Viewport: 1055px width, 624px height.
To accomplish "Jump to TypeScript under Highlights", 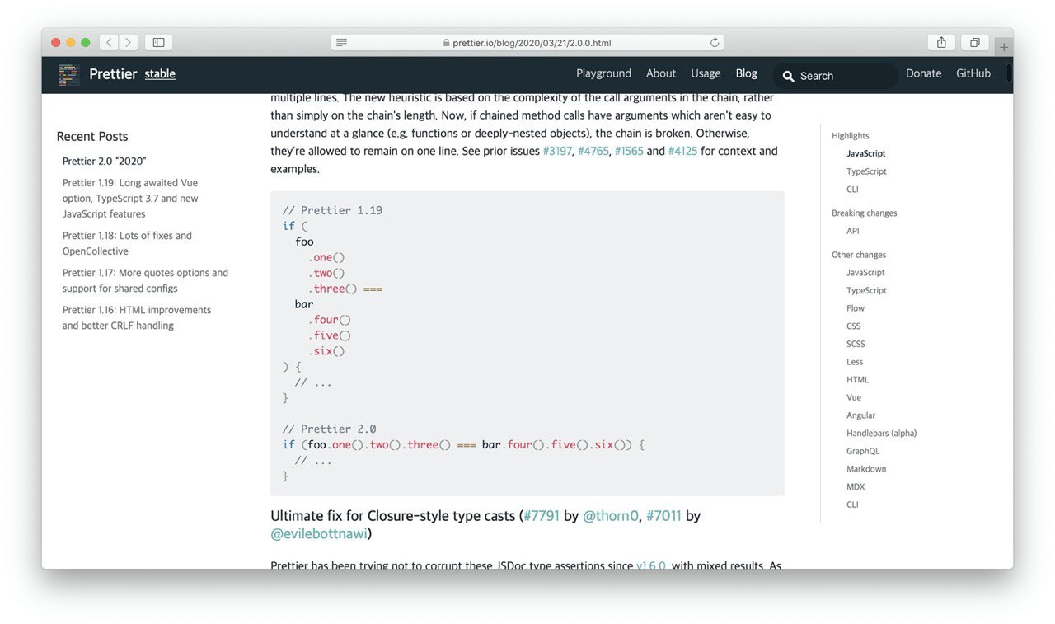I will click(x=866, y=171).
